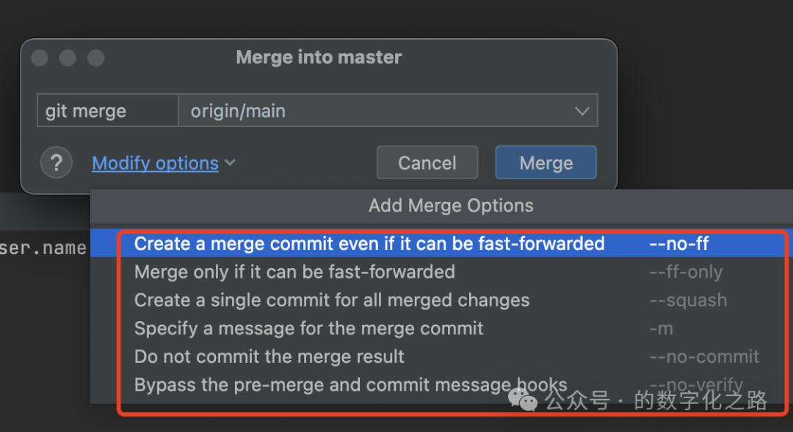The width and height of the screenshot is (793, 432).
Task: Select Create a single commit for all merged changes
Action: (332, 300)
